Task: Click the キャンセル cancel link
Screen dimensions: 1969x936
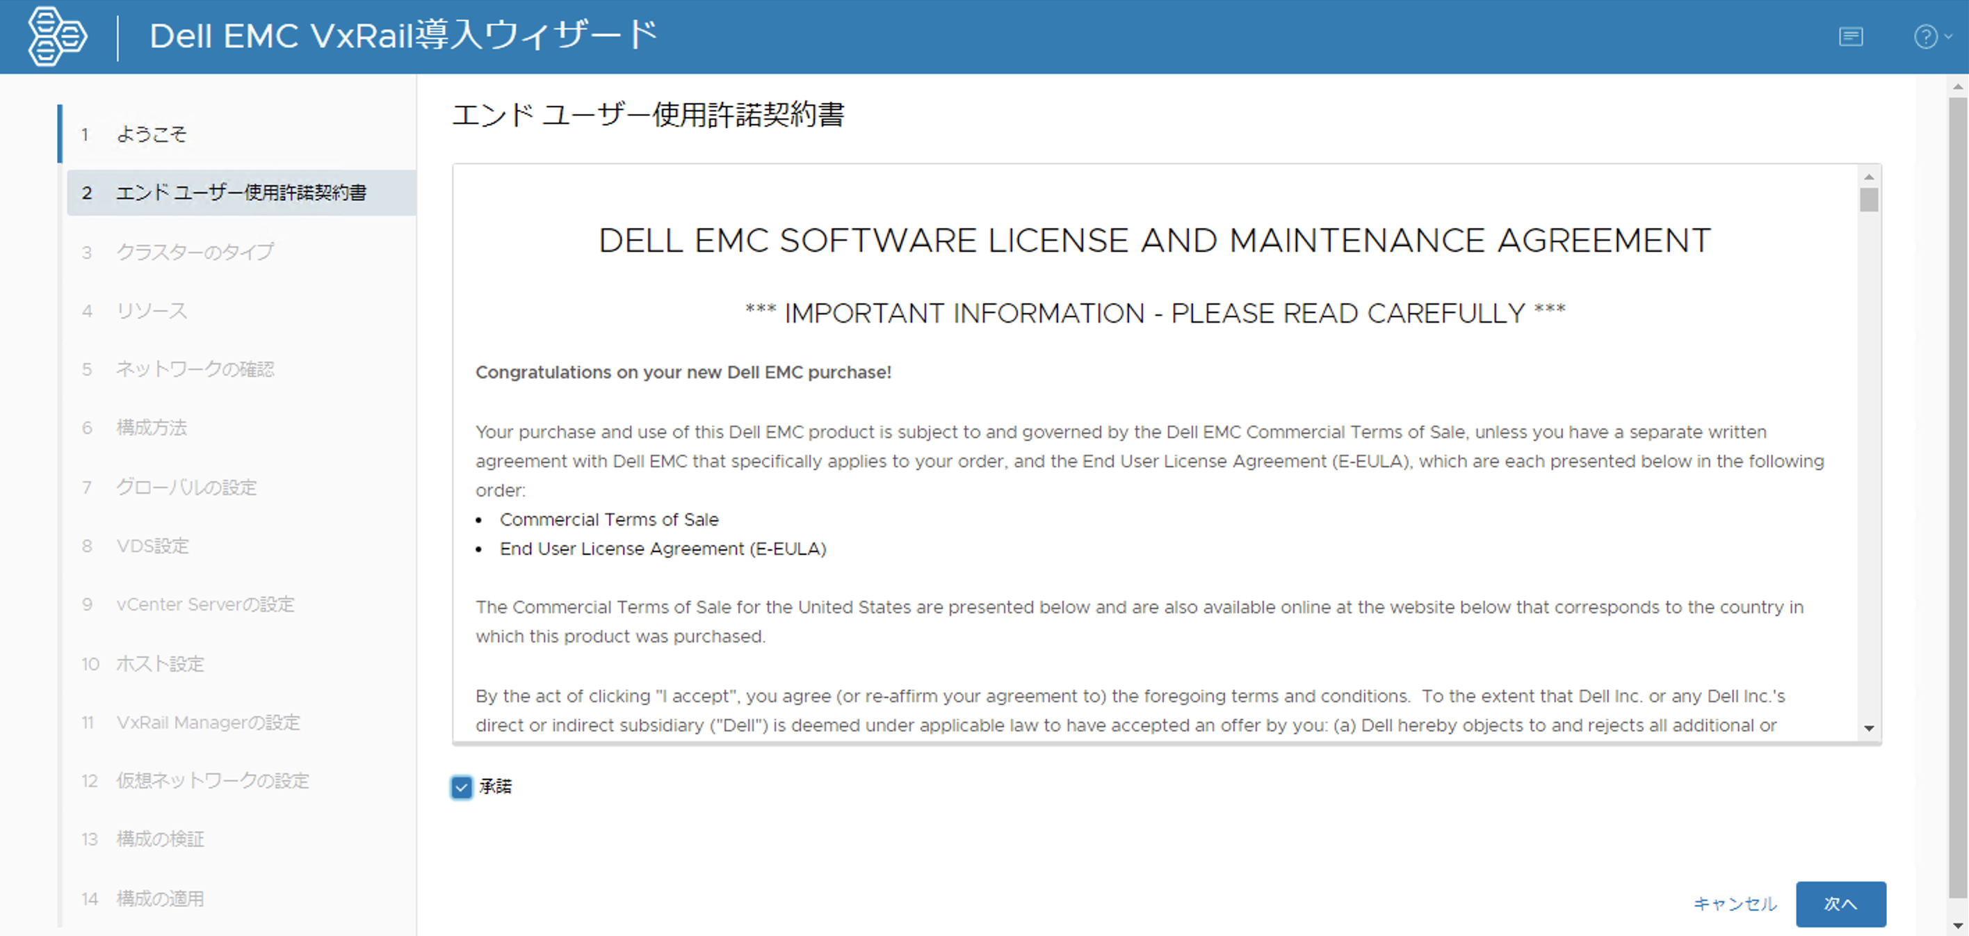Action: point(1735,904)
